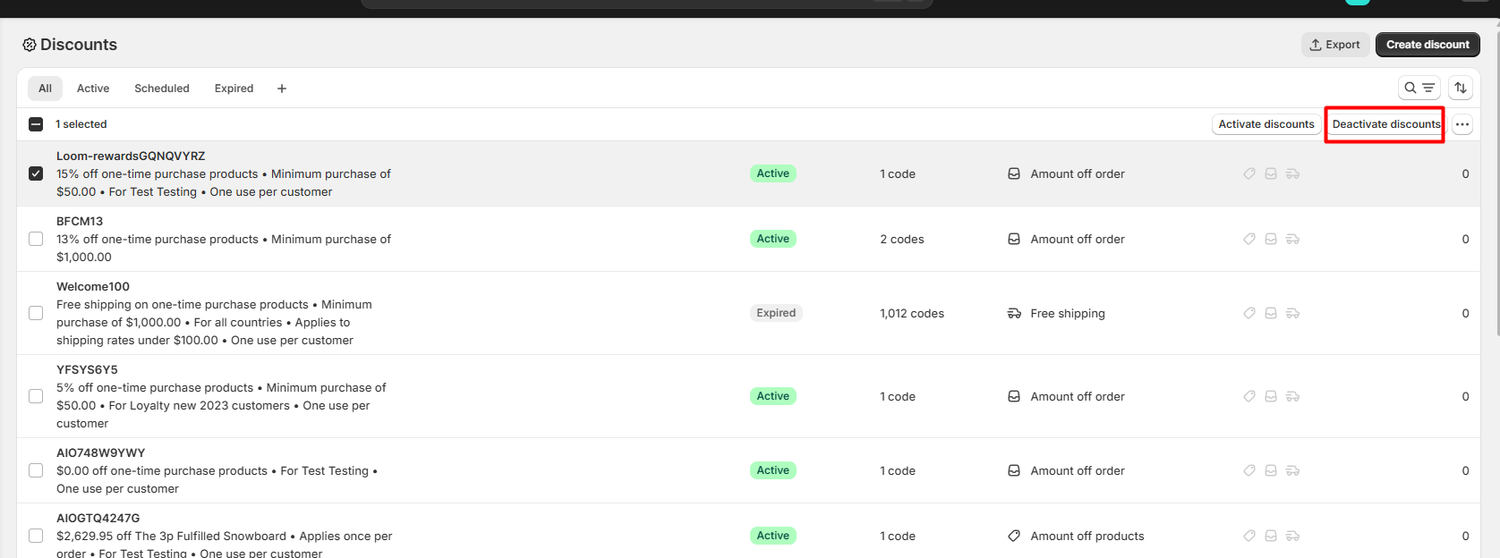Switch to the Active tab

(x=93, y=89)
